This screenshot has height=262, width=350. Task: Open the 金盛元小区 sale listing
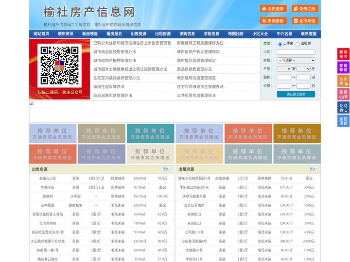(48, 179)
